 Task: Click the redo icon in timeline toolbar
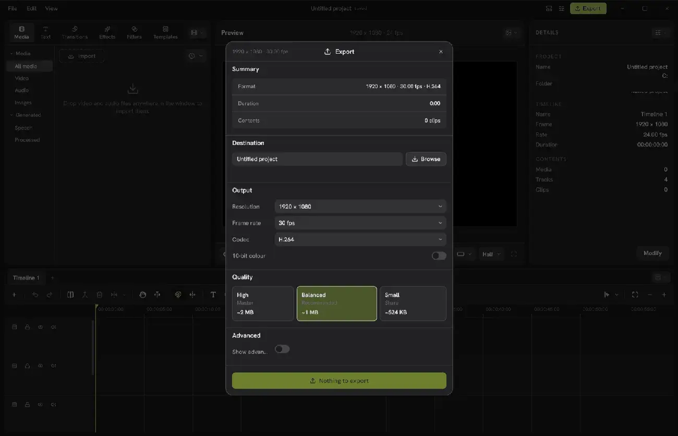pyautogui.click(x=50, y=295)
